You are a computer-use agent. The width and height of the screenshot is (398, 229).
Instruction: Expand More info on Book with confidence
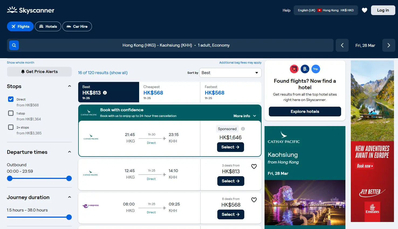245,116
